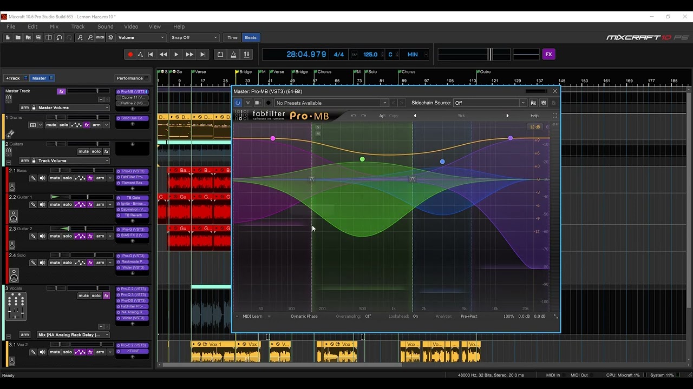This screenshot has width=693, height=389.
Task: Click the green band node in Pro-MB
Action: pyautogui.click(x=362, y=159)
